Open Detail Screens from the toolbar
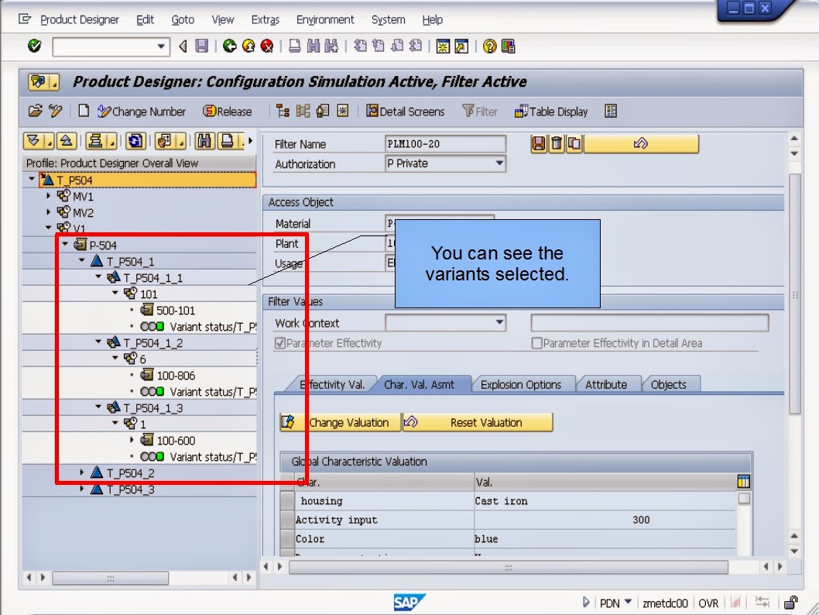 pos(405,111)
